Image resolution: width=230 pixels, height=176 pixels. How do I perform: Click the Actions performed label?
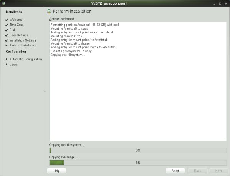point(62,19)
